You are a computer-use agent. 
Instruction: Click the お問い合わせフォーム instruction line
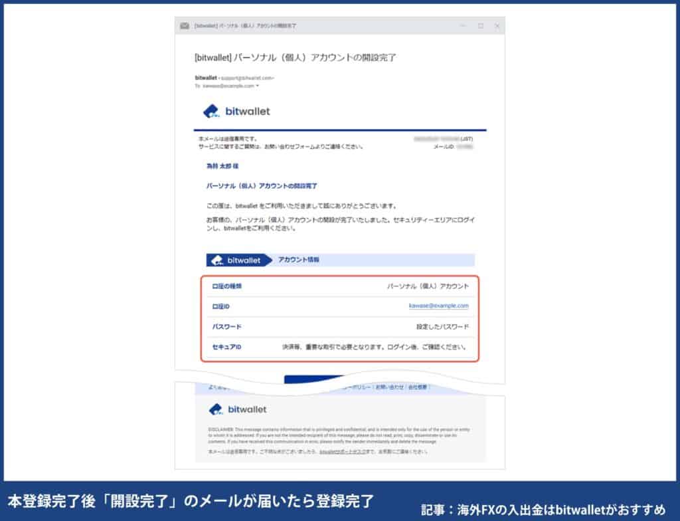(281, 147)
